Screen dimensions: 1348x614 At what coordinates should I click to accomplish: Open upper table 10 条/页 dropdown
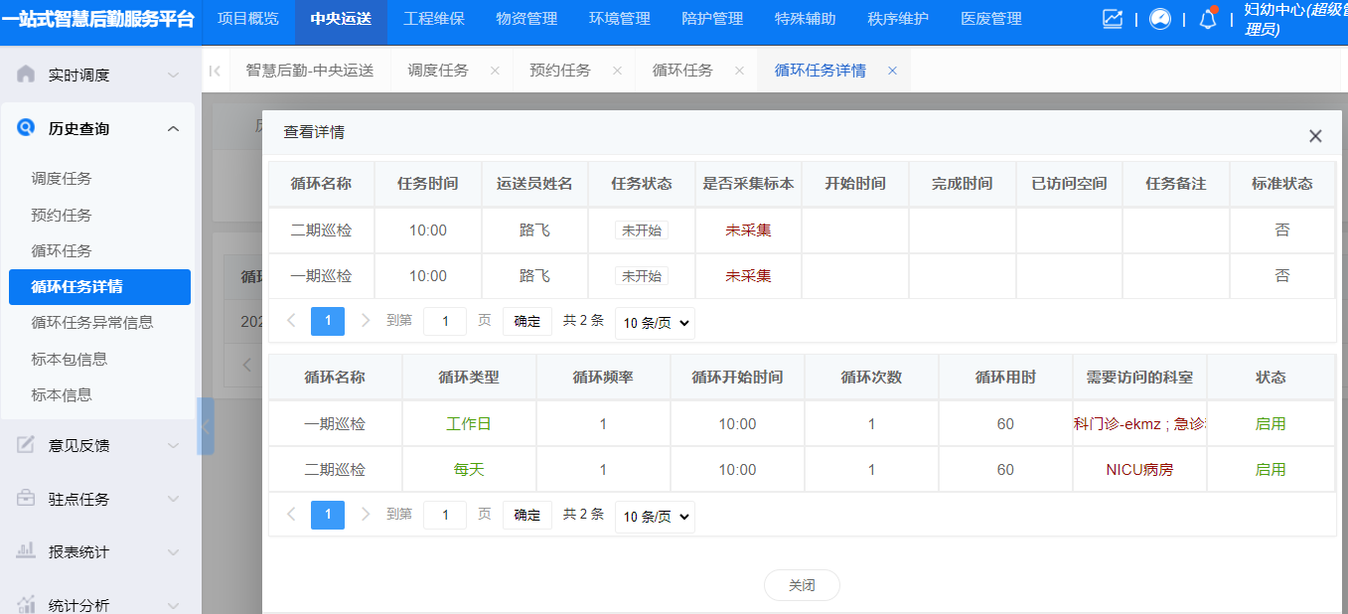click(x=655, y=322)
